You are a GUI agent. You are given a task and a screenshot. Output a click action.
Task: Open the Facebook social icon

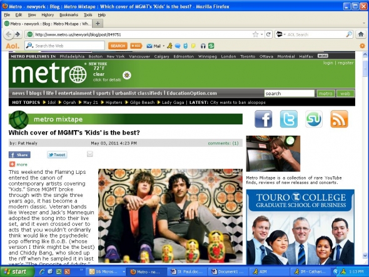point(263,119)
